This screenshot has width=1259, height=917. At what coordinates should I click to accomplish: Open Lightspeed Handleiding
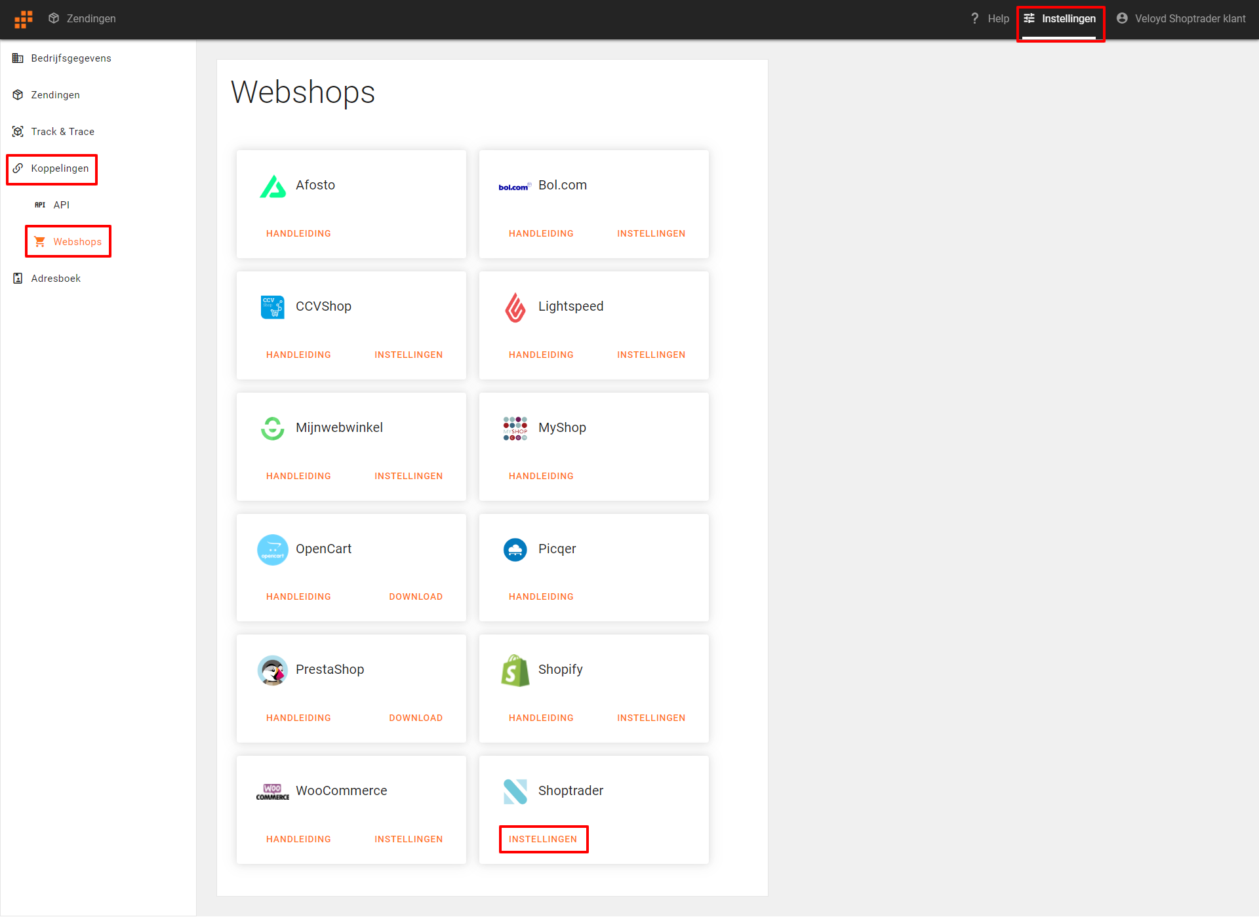click(541, 355)
